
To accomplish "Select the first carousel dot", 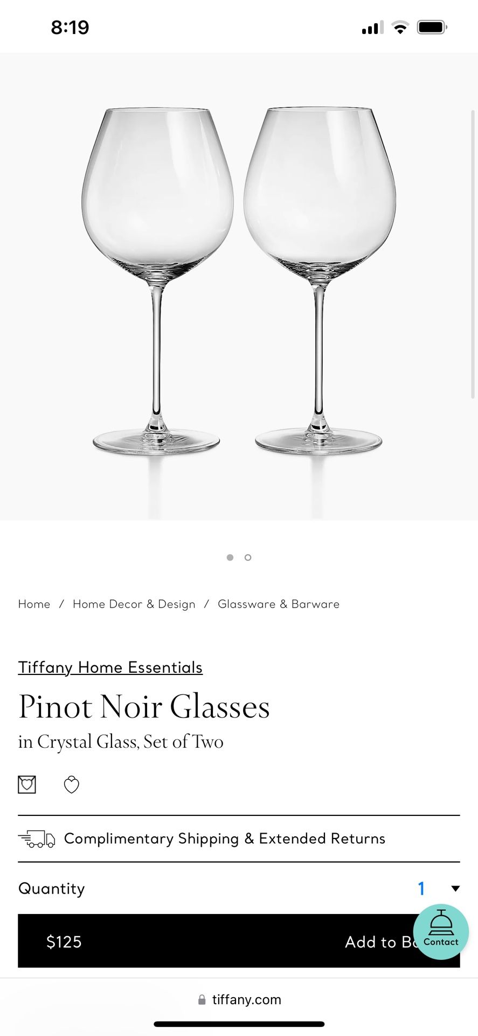I will pos(230,557).
